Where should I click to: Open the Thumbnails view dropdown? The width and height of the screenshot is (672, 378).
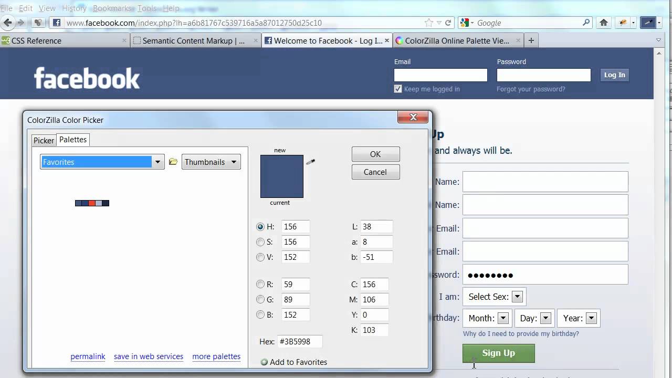(211, 162)
